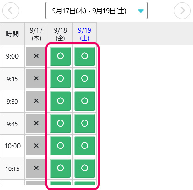Book the 9:15 slot on 9/18

[x=61, y=78]
